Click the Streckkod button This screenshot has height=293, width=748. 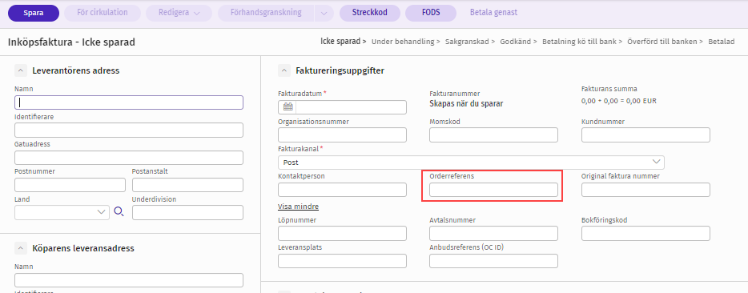[370, 13]
